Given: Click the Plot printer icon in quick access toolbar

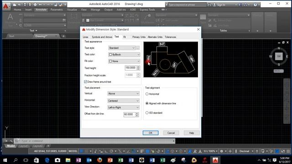Looking at the screenshot, I should [x=35, y=5].
